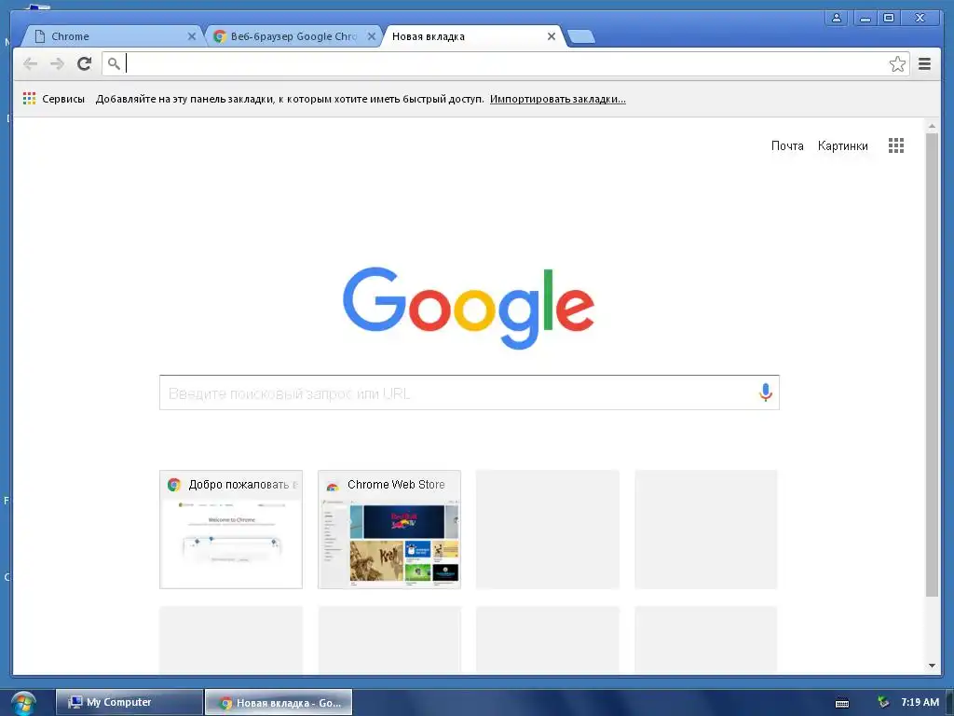The width and height of the screenshot is (954, 716).
Task: Close the Веб-браузер Google Chrome tab
Action: click(371, 36)
